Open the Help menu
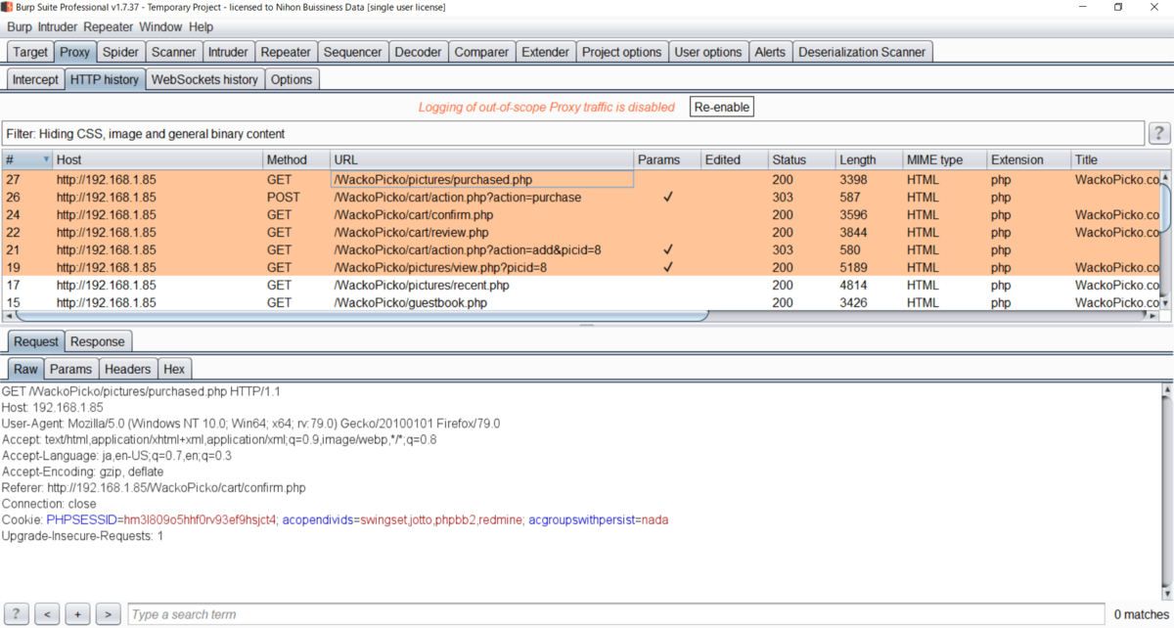Image resolution: width=1174 pixels, height=628 pixels. [201, 27]
